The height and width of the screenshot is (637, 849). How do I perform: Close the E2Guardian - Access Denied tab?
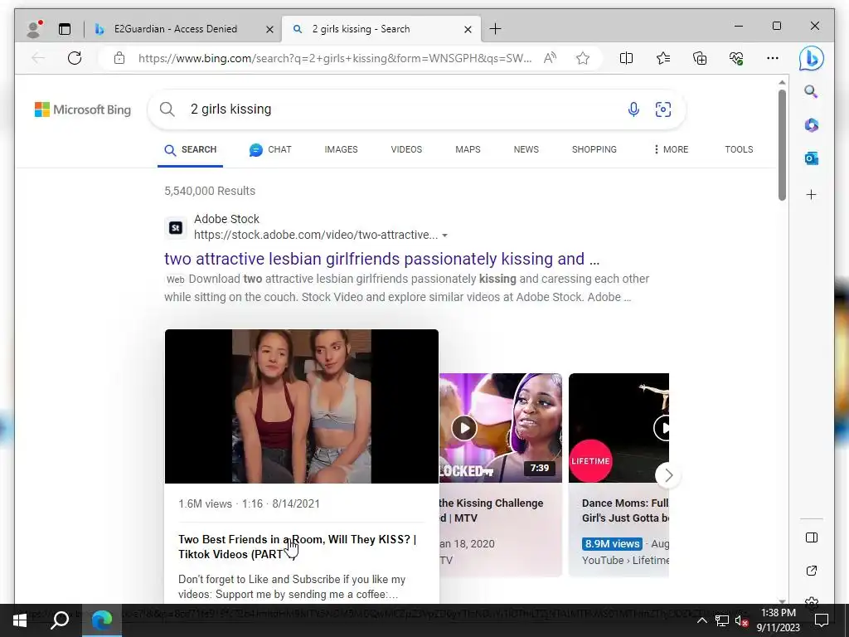coord(269,29)
